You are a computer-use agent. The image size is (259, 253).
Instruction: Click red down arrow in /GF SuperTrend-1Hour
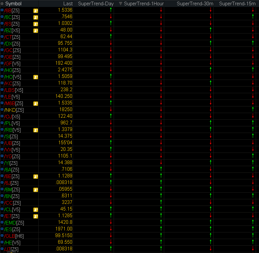coord(161,63)
